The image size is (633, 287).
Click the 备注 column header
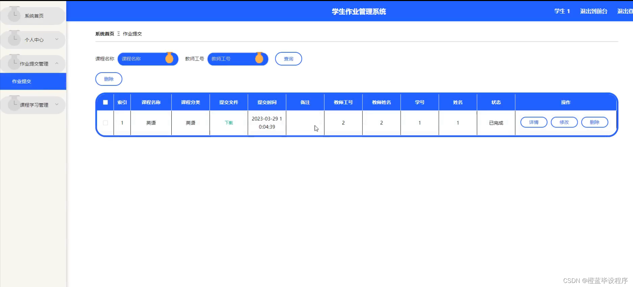pyautogui.click(x=305, y=102)
